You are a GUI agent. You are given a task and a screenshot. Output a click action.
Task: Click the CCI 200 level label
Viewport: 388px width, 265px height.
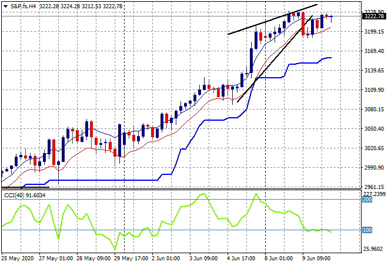[367, 200]
